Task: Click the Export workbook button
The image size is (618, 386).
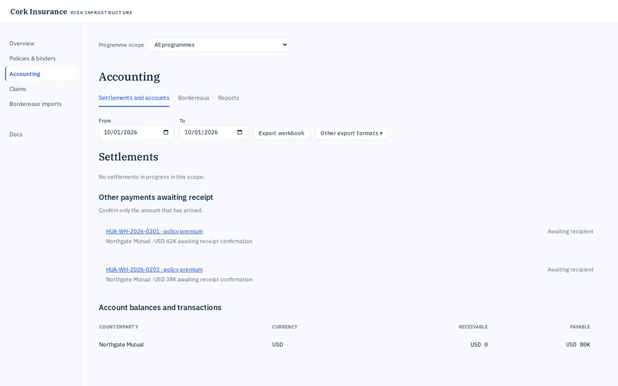Action: (x=282, y=133)
